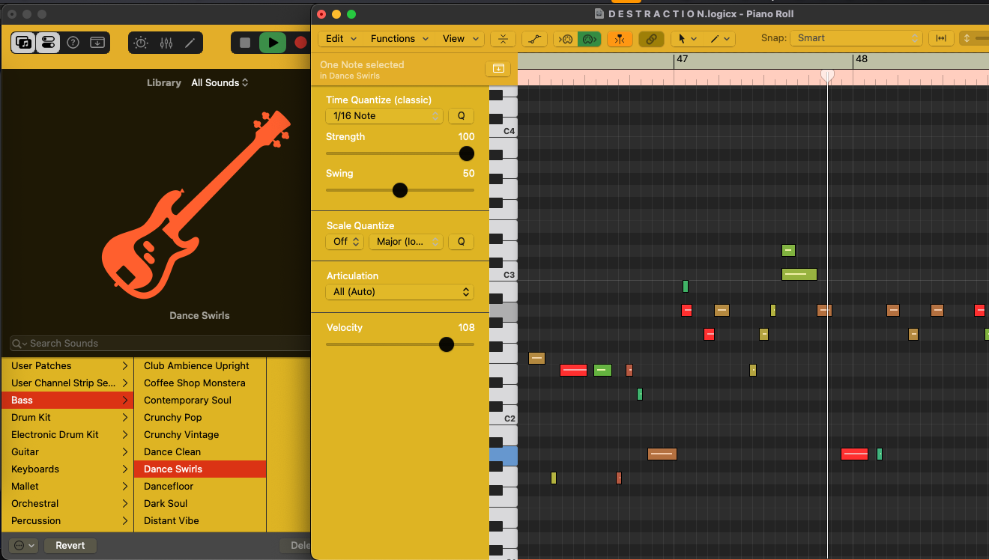
Task: Open the Edit menu in Piano Roll
Action: point(341,39)
